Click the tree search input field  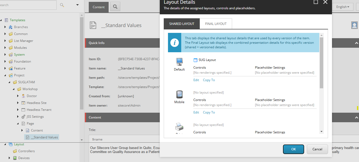coord(28,5)
